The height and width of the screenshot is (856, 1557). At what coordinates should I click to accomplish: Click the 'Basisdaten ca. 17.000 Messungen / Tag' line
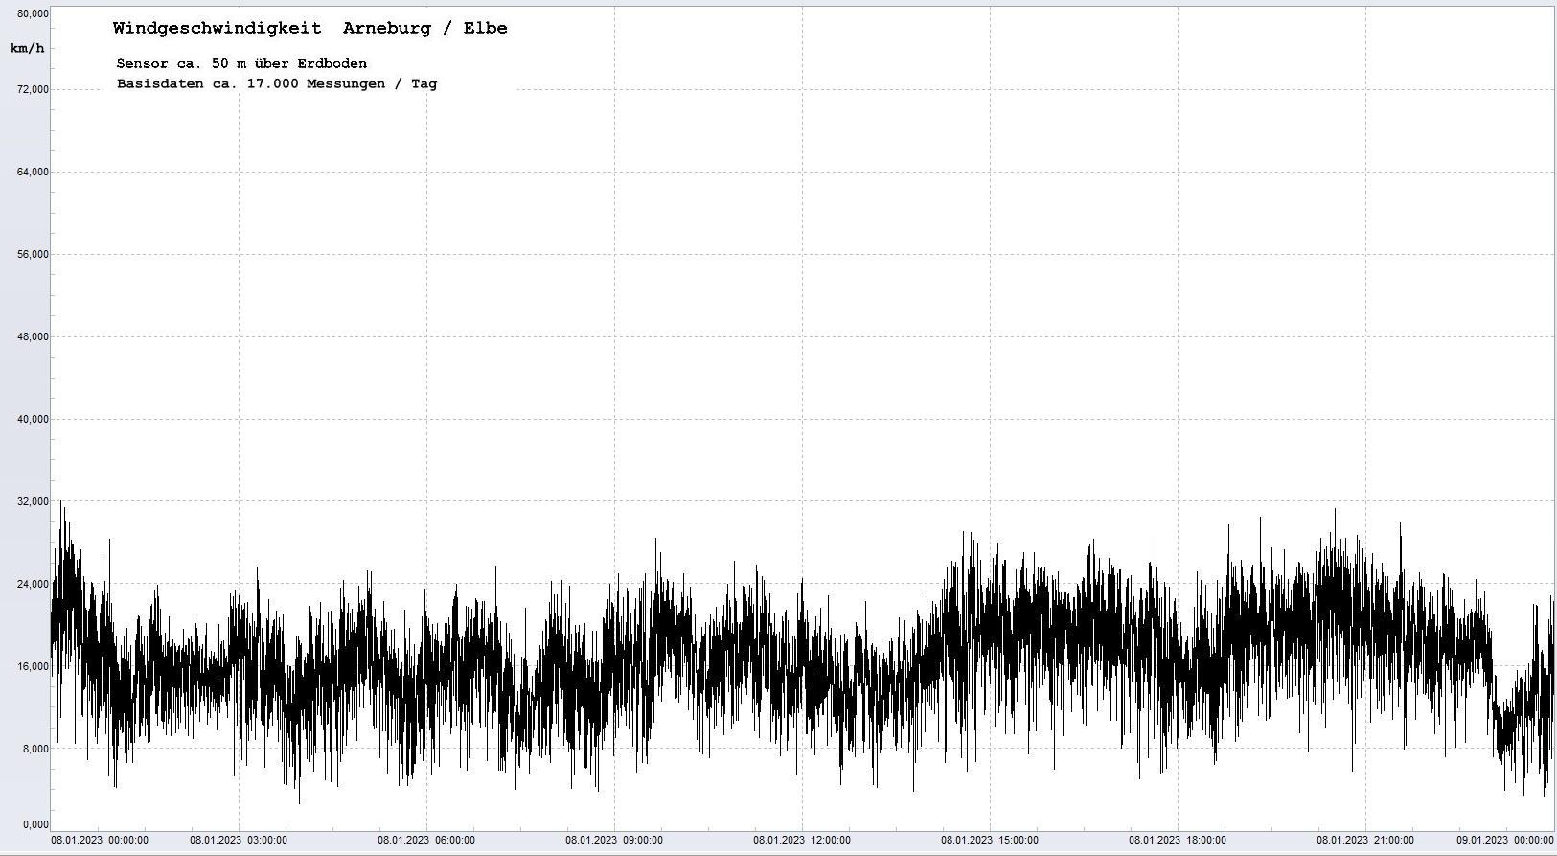pos(277,83)
